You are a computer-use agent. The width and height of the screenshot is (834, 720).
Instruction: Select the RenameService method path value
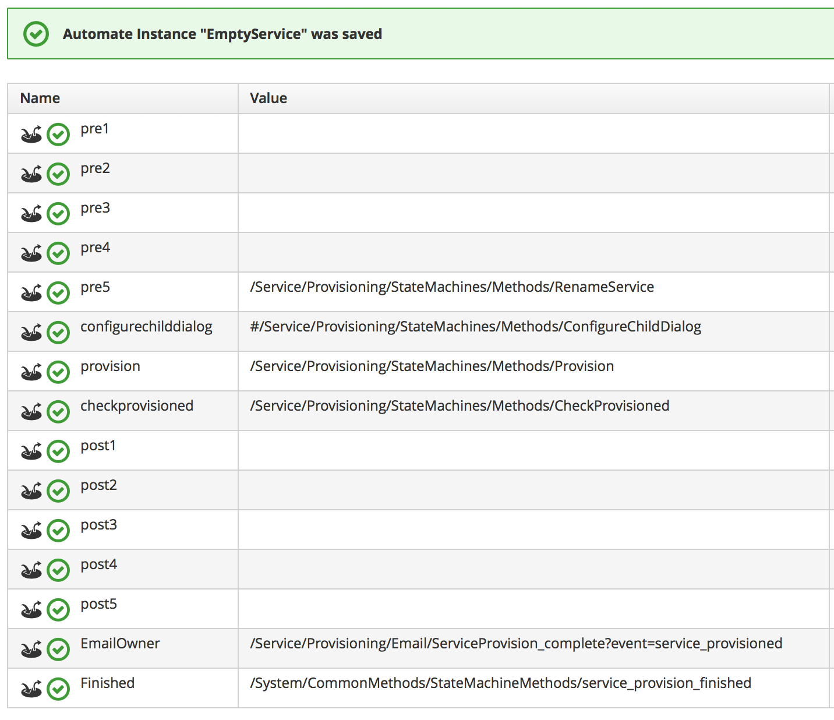point(452,287)
